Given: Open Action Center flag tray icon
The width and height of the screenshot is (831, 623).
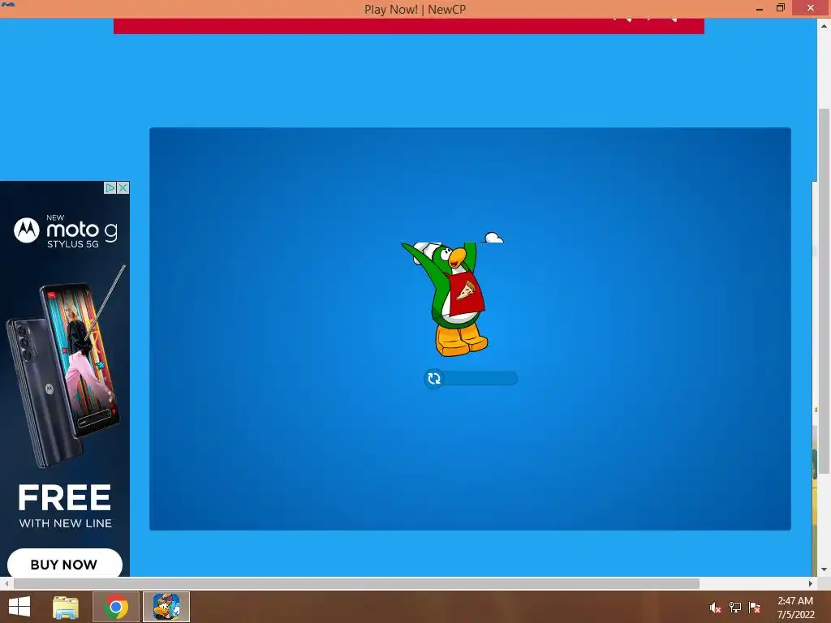Looking at the screenshot, I should click(x=755, y=608).
